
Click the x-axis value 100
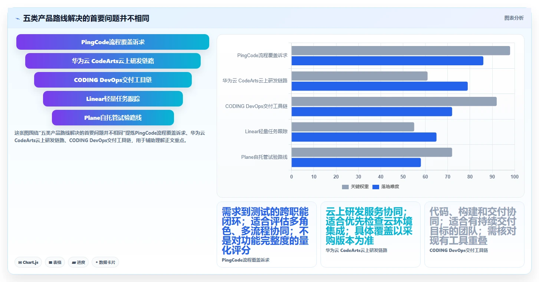(514, 177)
